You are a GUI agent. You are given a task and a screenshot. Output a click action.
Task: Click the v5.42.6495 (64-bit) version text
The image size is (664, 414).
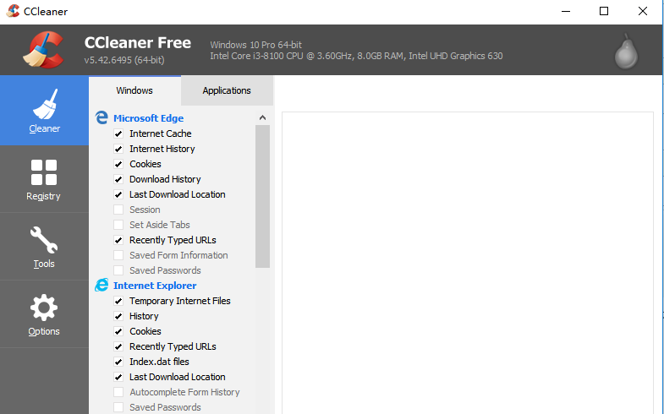click(124, 60)
